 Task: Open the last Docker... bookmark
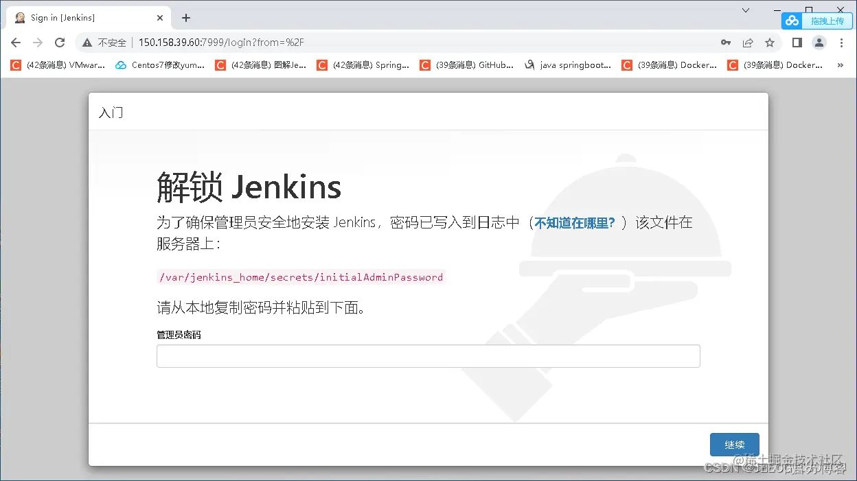click(x=775, y=65)
